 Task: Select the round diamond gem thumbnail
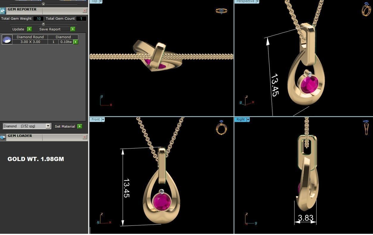click(7, 39)
